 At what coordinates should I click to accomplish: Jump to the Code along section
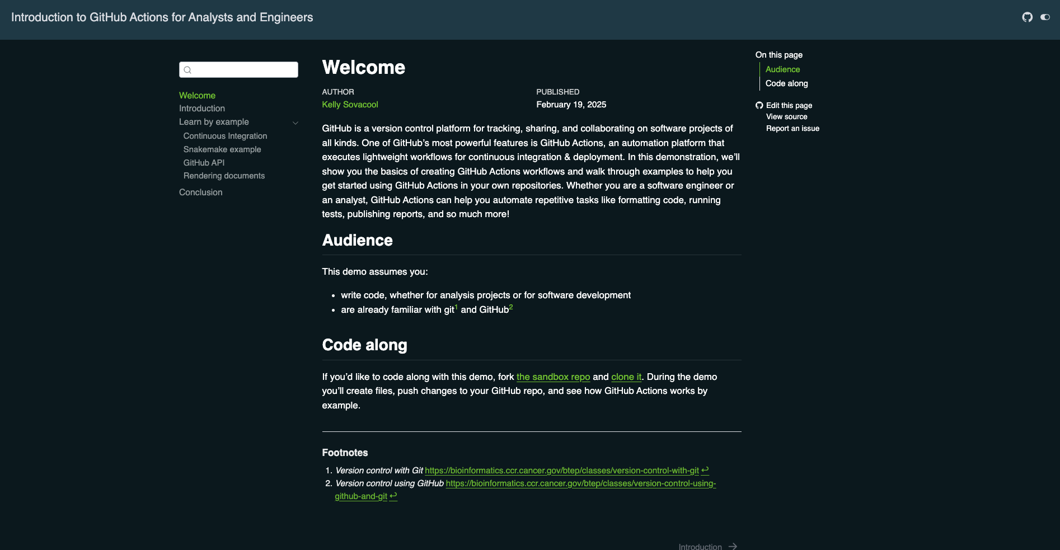[x=786, y=83]
